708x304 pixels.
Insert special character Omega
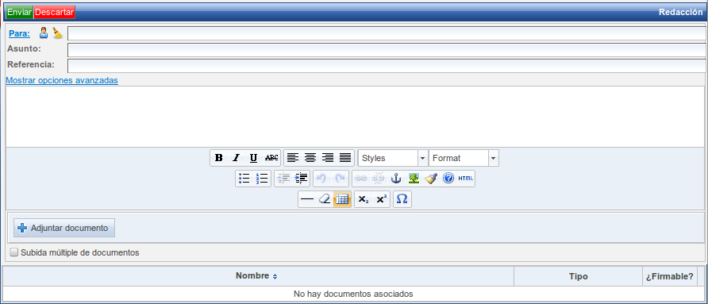[402, 199]
